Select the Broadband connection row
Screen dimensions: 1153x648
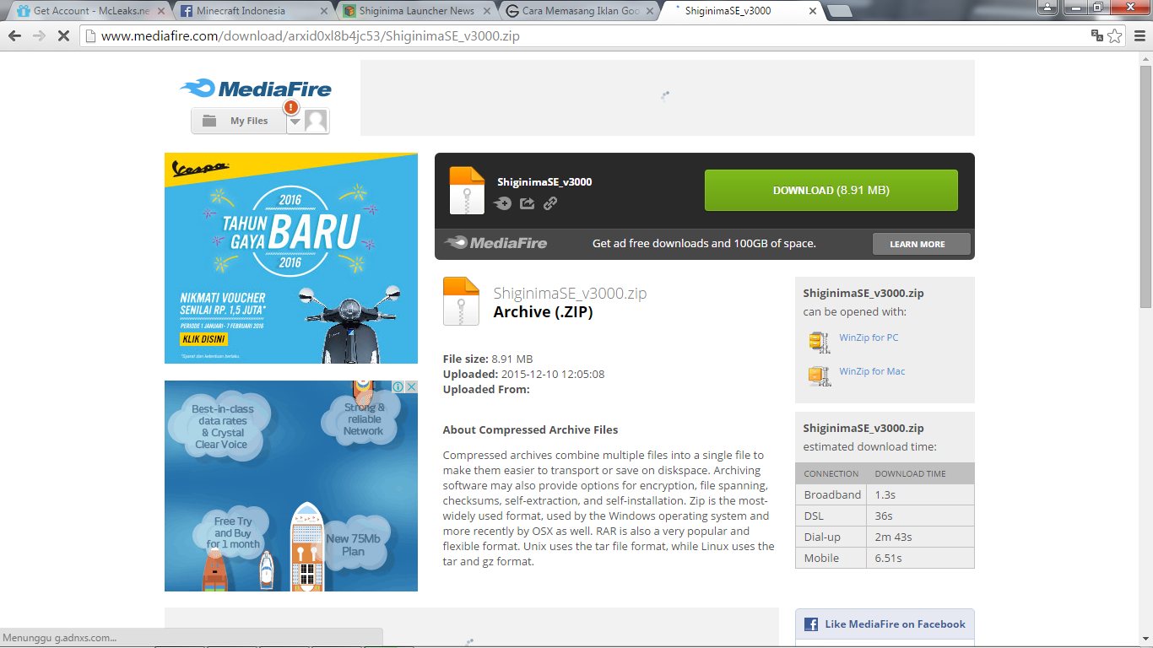pos(885,494)
